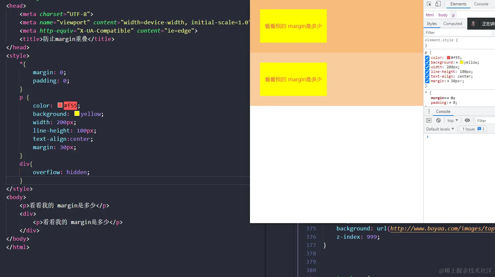The image size is (495, 277).
Task: Open the boyaa.com image URL link
Action: point(442,228)
